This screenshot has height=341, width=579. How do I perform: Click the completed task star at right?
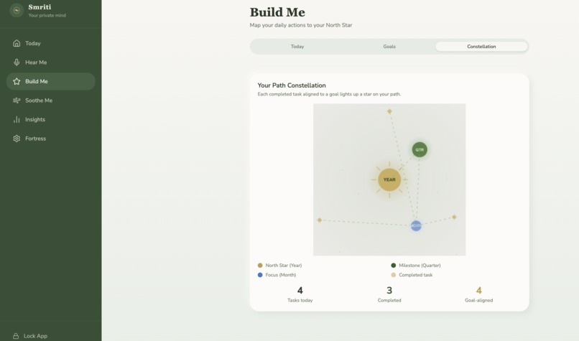454,217
